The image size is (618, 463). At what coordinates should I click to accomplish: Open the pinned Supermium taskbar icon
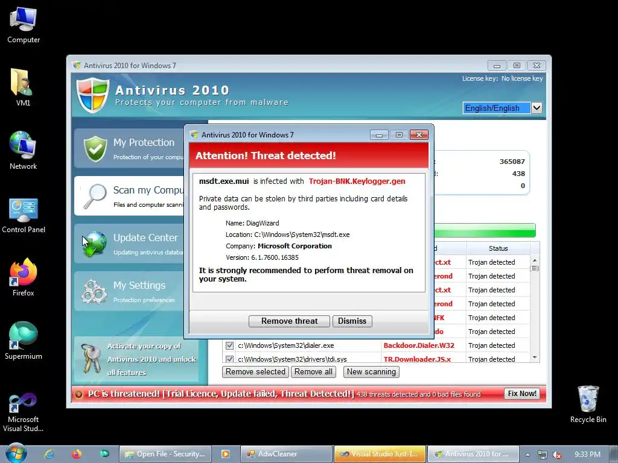click(104, 453)
